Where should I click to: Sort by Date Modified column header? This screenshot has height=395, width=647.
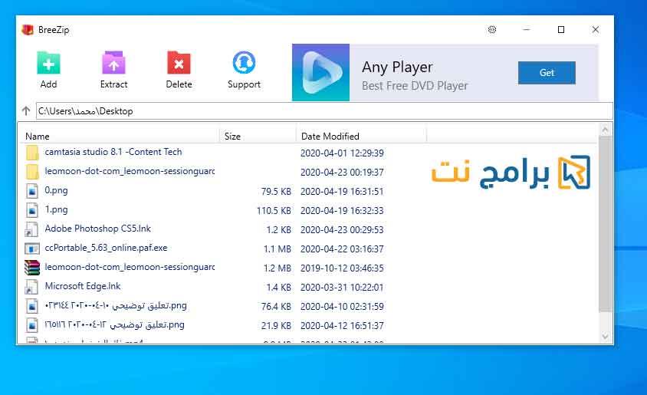click(330, 137)
